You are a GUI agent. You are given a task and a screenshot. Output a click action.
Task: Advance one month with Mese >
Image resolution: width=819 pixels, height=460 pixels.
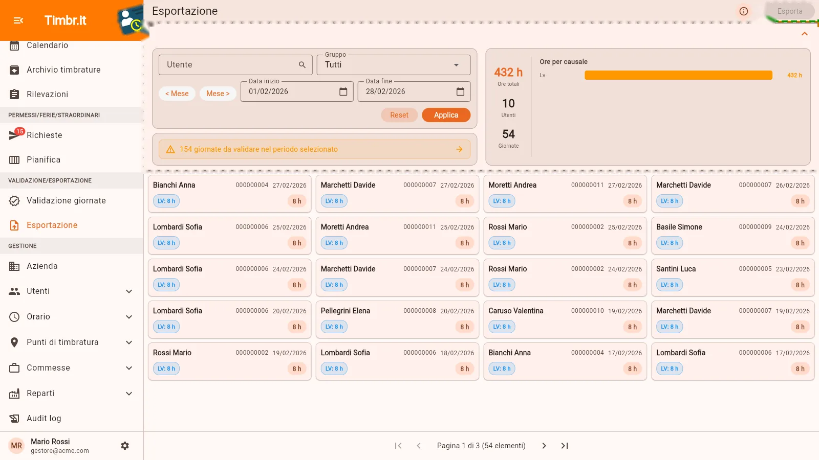click(x=218, y=94)
